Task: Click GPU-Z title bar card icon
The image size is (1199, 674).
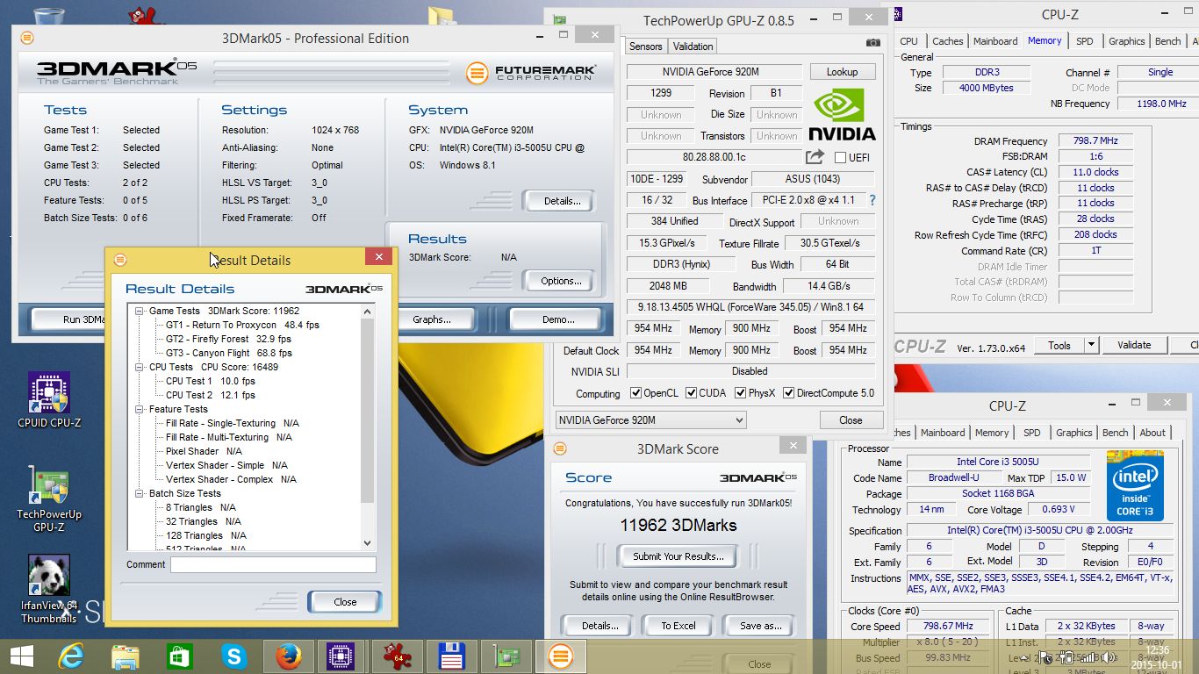Action: pos(559,20)
